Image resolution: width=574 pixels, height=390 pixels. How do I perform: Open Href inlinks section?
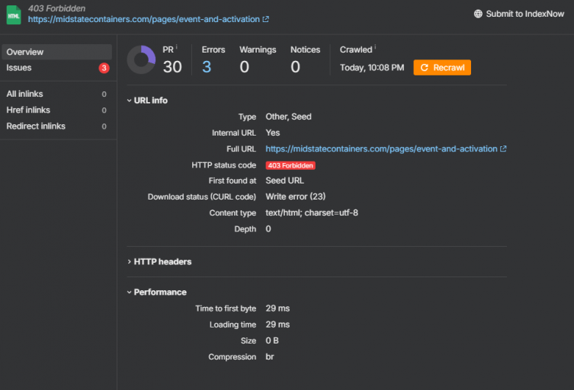pyautogui.click(x=56, y=110)
